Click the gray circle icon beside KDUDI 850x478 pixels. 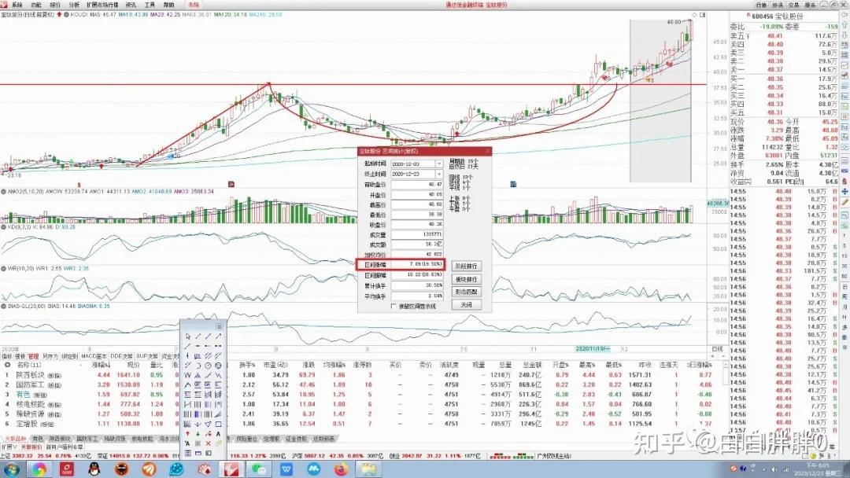66,15
